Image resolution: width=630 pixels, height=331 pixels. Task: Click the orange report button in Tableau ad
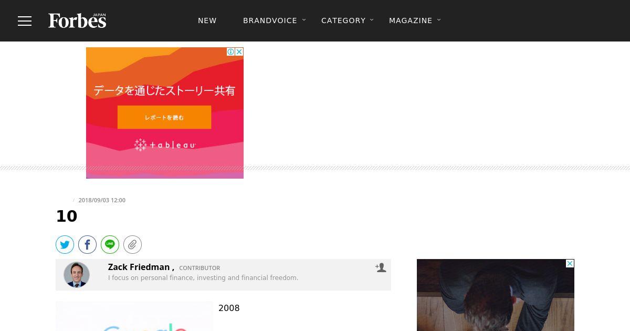[x=164, y=117]
